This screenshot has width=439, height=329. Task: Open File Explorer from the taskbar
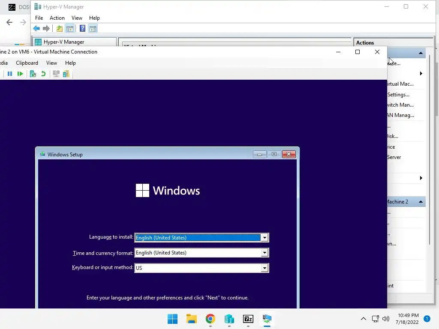(192, 319)
